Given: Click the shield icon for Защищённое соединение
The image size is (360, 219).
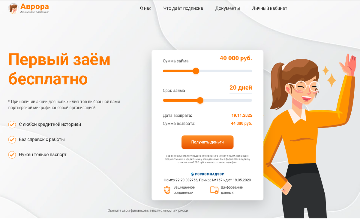Looking at the screenshot, I should pyautogui.click(x=167, y=190).
